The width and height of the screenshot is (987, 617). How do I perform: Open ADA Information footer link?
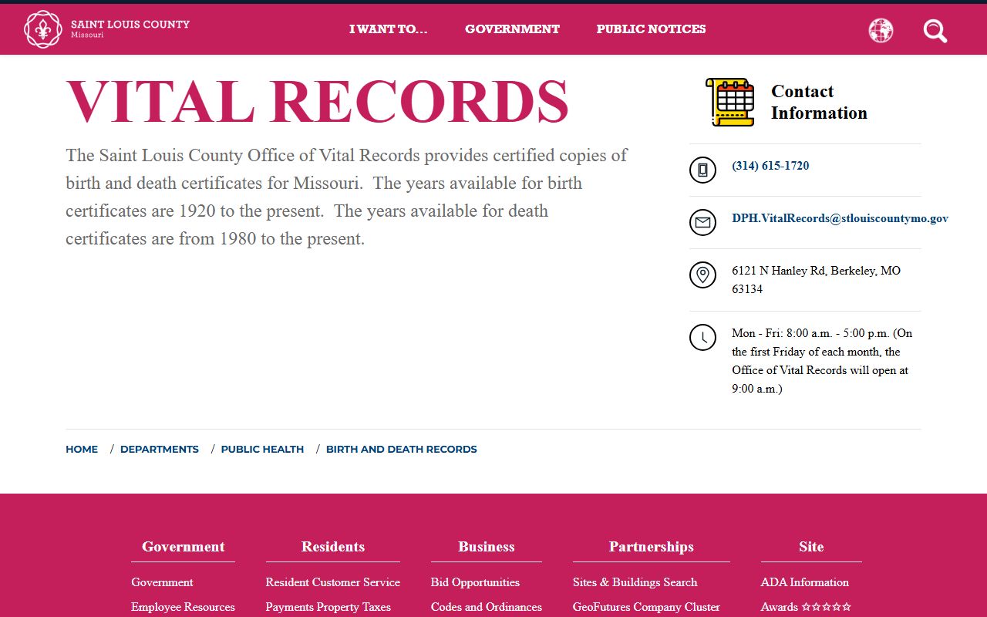tap(805, 582)
